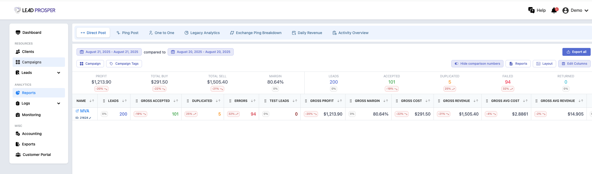Select the Campaign Tags filter
Screen dimensions: 592x174
coord(124,64)
